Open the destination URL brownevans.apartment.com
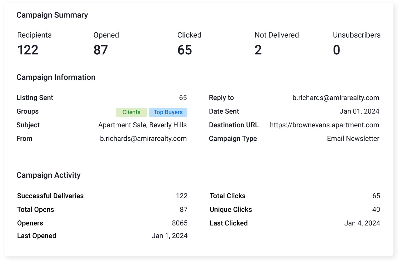 (x=324, y=125)
